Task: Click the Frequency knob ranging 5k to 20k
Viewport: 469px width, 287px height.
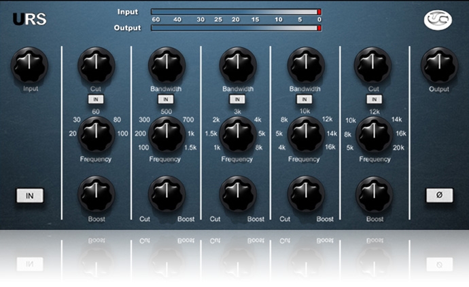Action: click(x=374, y=134)
